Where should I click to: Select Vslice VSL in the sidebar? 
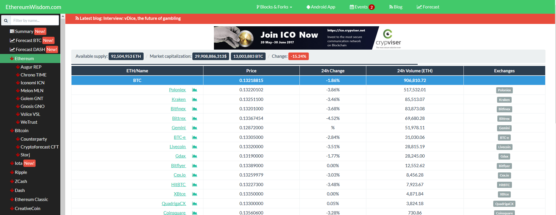pos(30,114)
